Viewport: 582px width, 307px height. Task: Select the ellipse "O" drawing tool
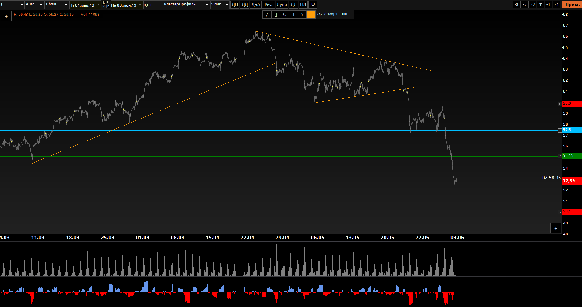point(285,15)
